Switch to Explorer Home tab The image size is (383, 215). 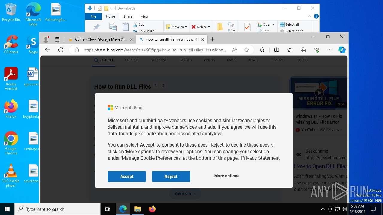[110, 16]
